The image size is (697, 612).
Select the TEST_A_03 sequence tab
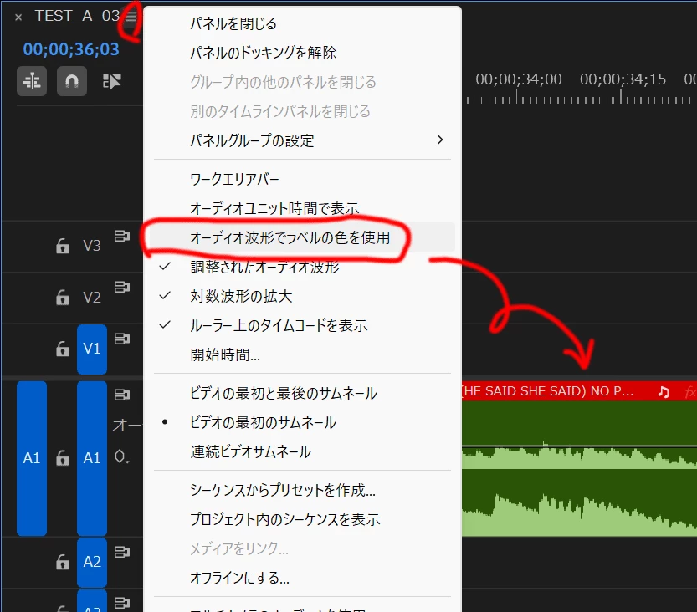(77, 16)
